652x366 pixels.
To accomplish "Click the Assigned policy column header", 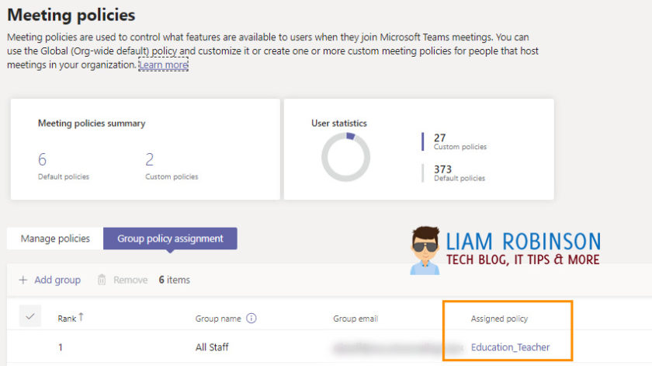I will coord(499,319).
